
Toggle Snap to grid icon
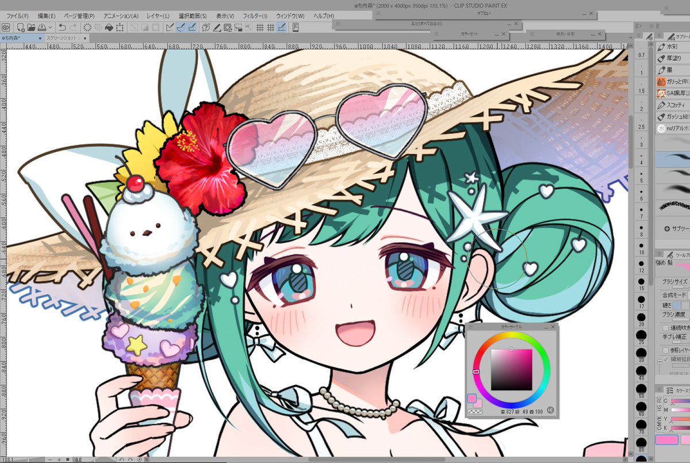[193, 27]
